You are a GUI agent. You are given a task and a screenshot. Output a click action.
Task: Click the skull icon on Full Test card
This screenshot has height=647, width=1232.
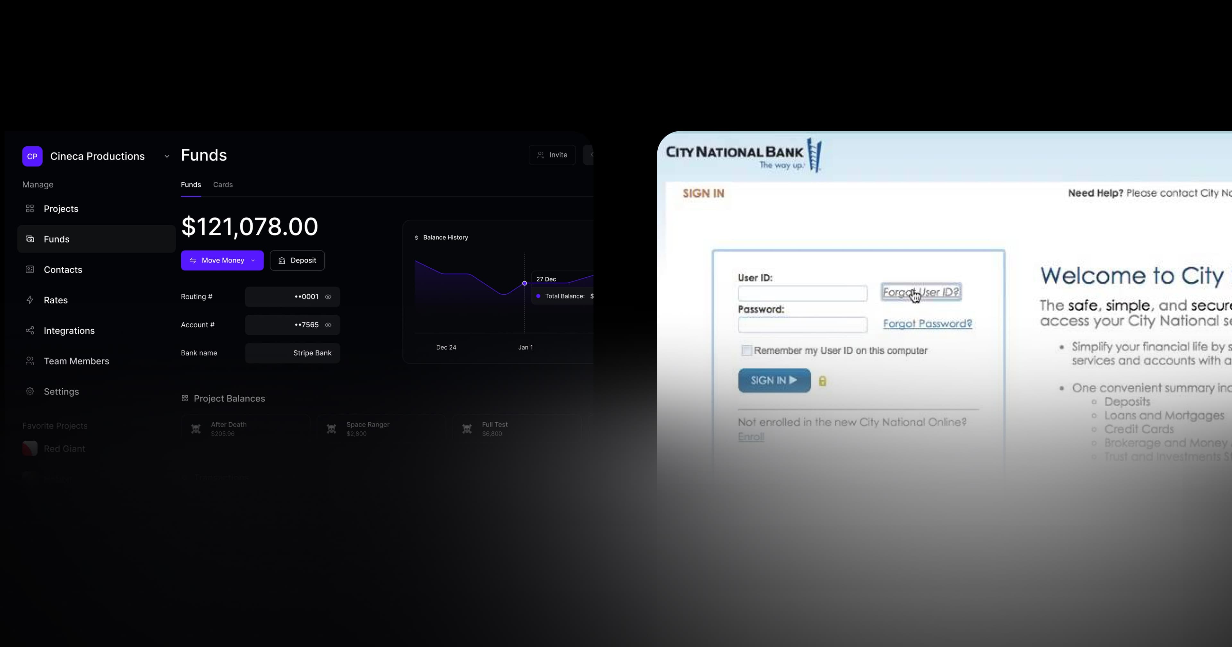[x=467, y=429]
